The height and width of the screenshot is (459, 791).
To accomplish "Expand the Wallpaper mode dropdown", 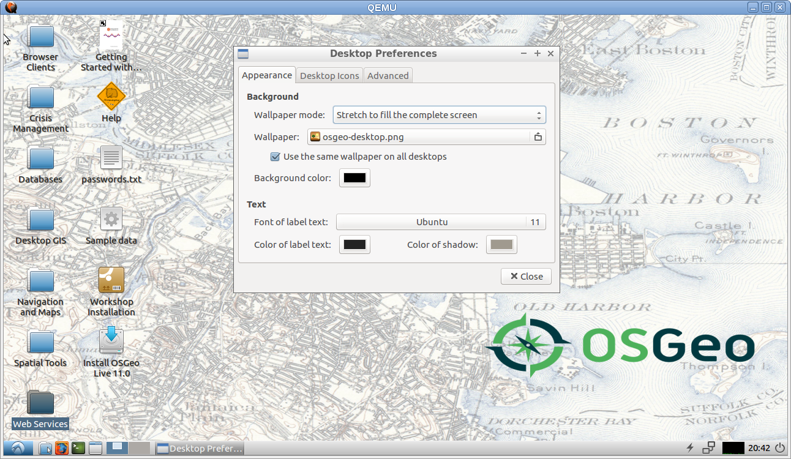I will pos(439,115).
